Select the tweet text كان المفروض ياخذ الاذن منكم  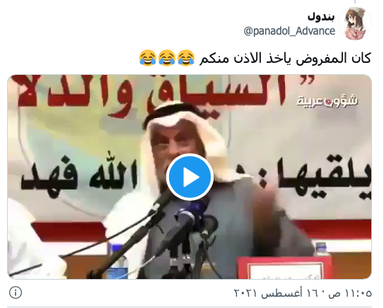pyautogui.click(x=285, y=58)
